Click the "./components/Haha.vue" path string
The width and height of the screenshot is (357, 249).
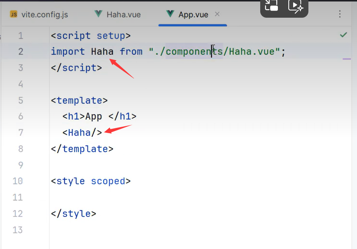(214, 52)
